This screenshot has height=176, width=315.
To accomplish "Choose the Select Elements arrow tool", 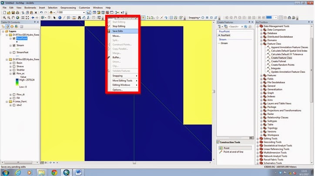I will coord(54,18).
